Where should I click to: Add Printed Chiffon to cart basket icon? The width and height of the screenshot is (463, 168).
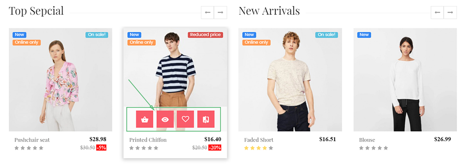[x=144, y=119]
